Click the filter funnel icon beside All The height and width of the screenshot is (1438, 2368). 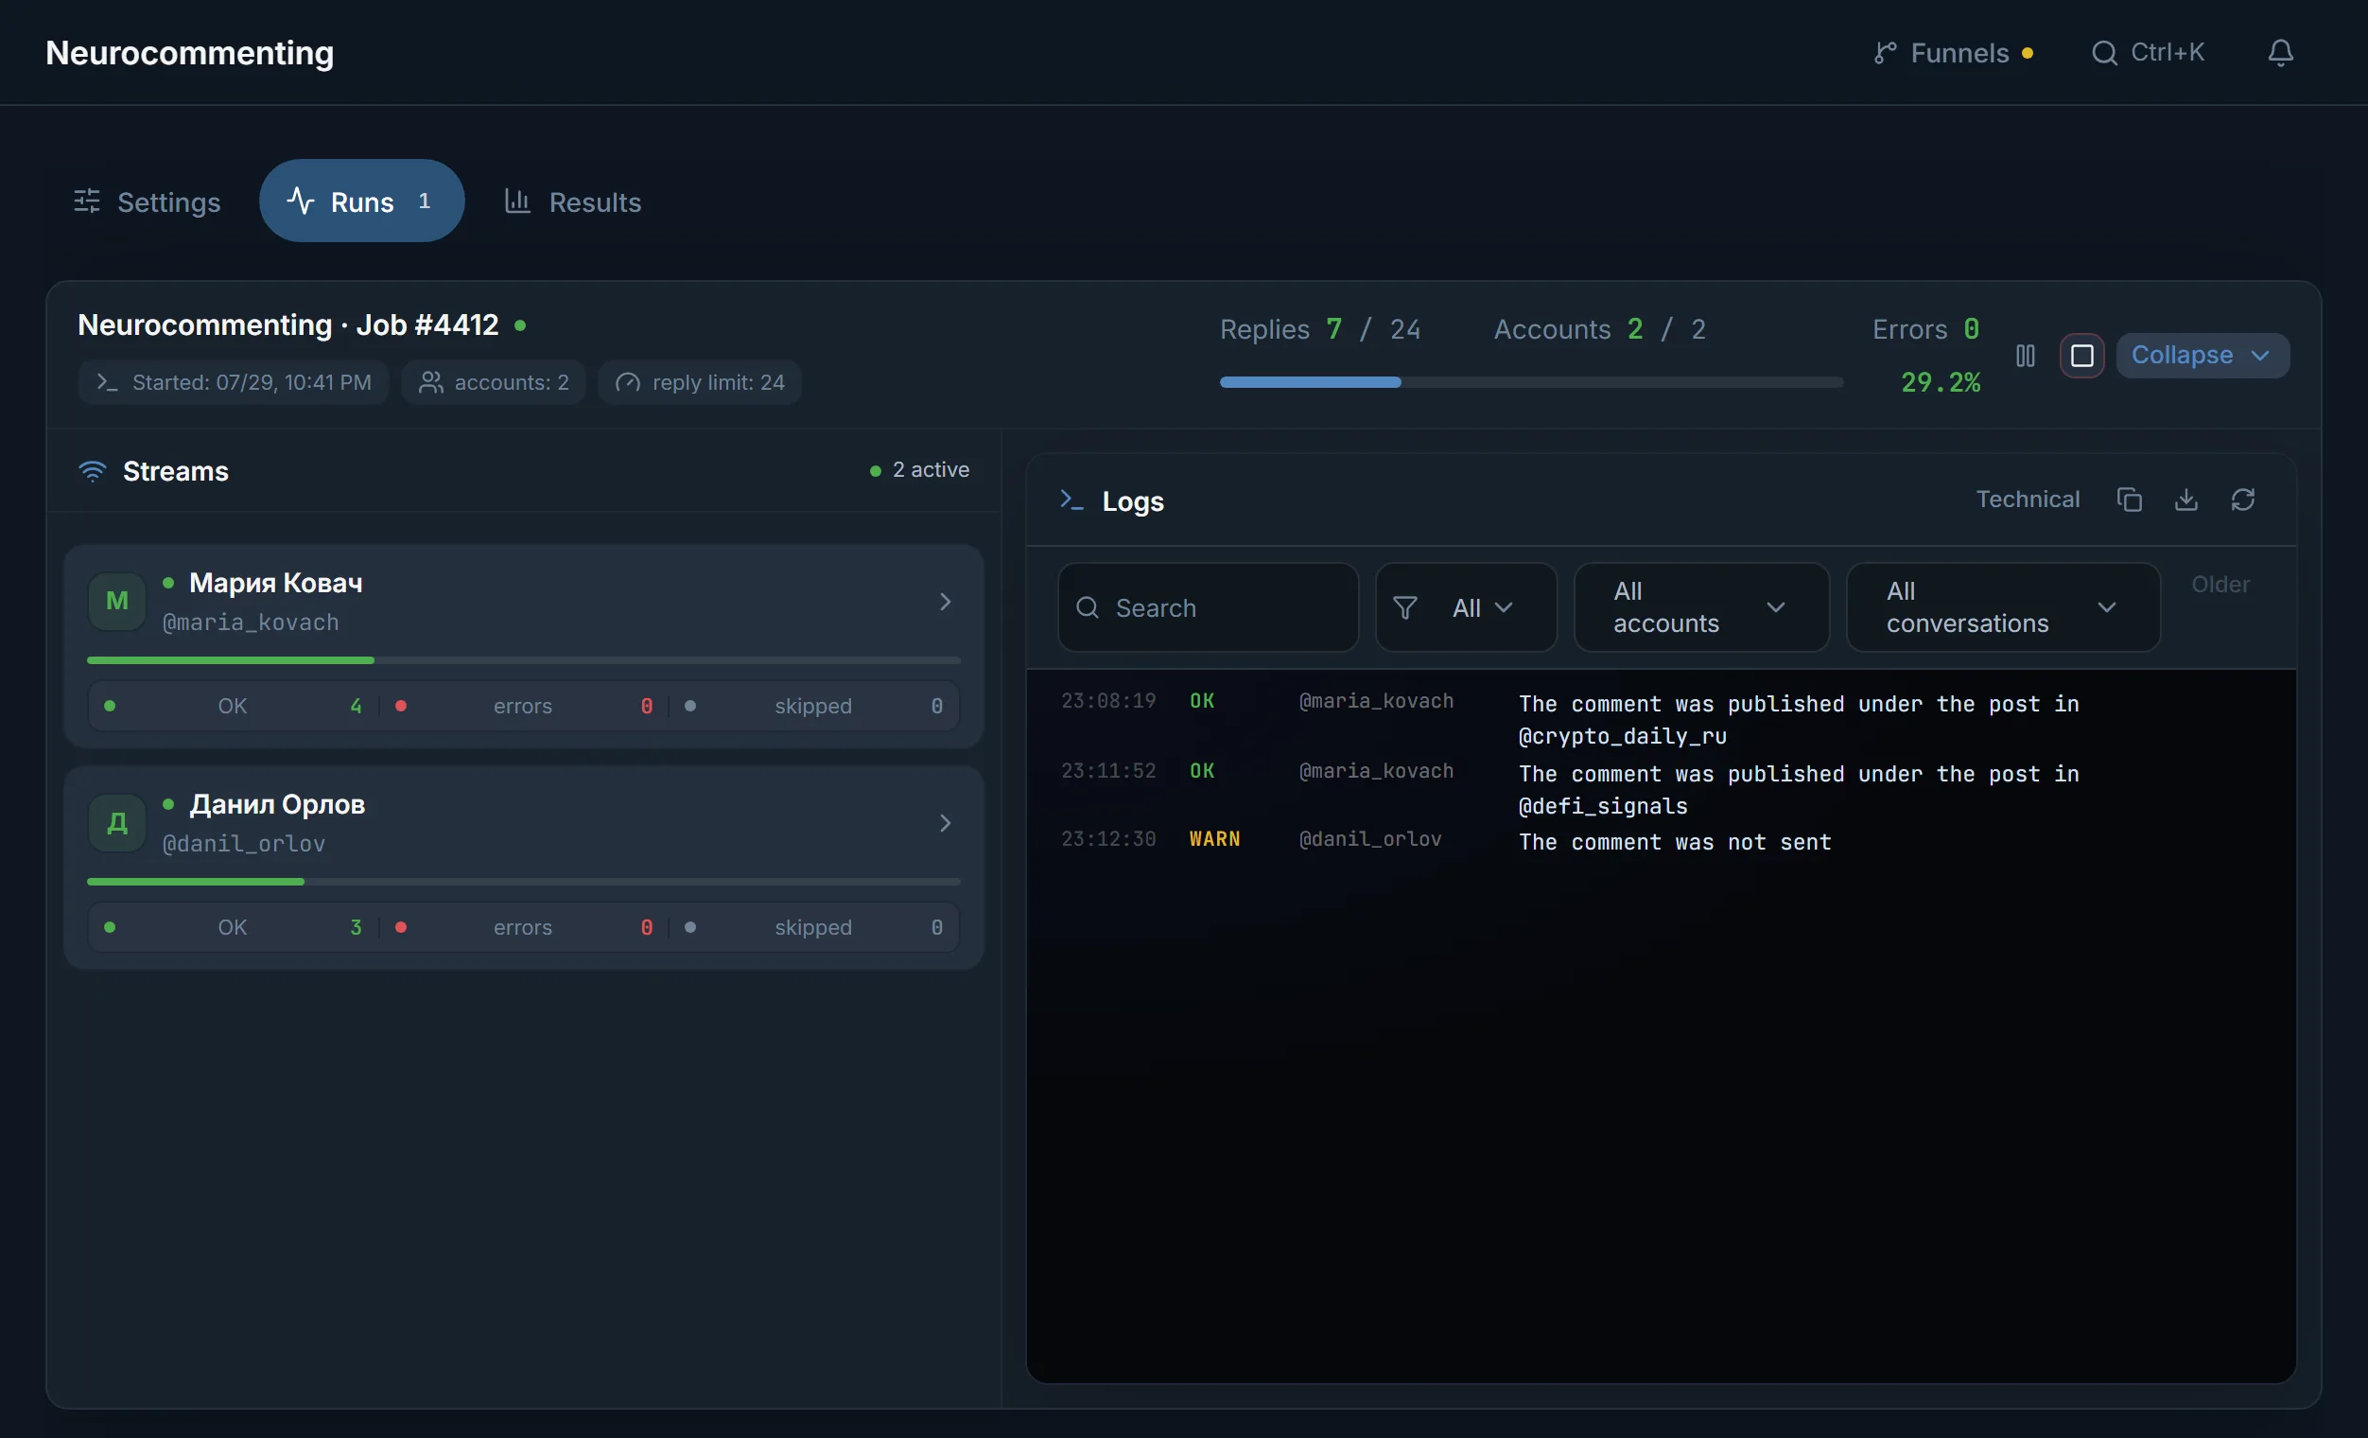(x=1405, y=607)
